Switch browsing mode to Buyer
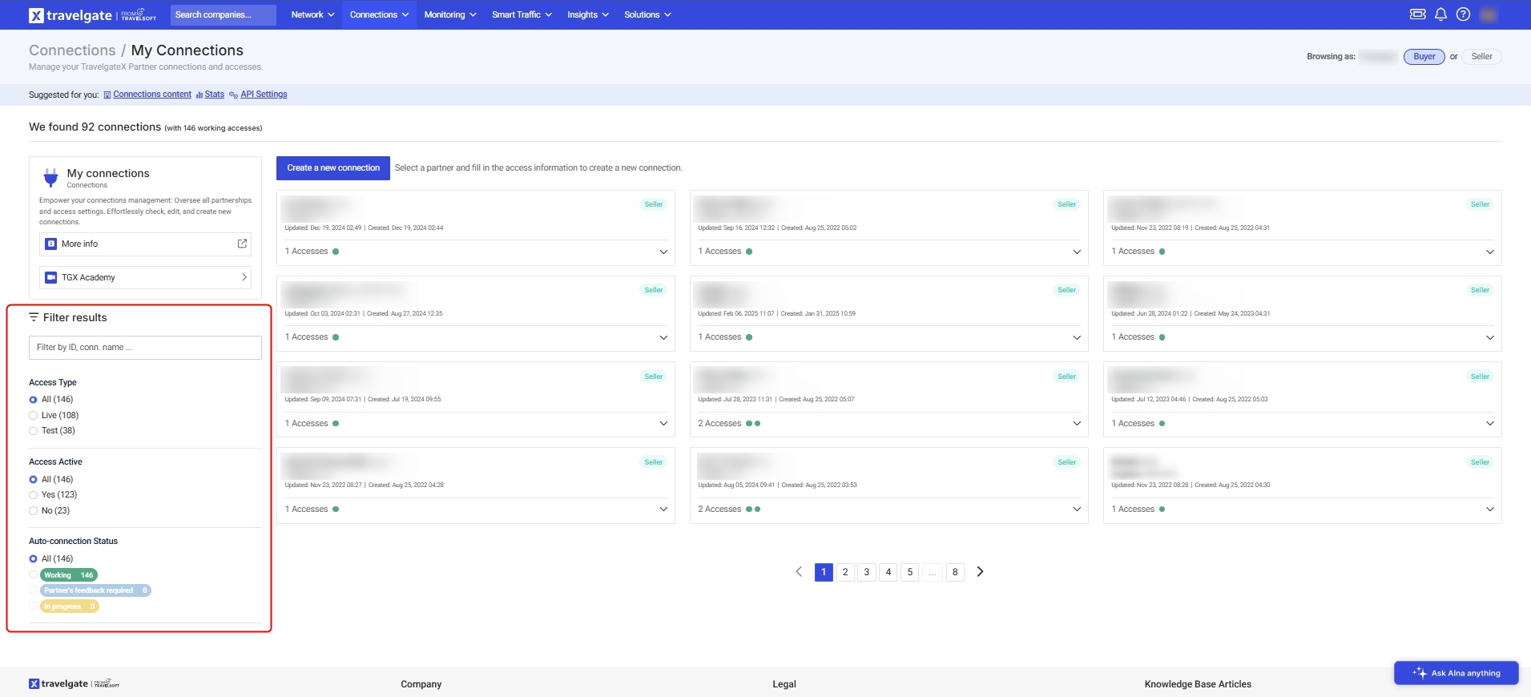This screenshot has height=697, width=1531. pos(1424,57)
